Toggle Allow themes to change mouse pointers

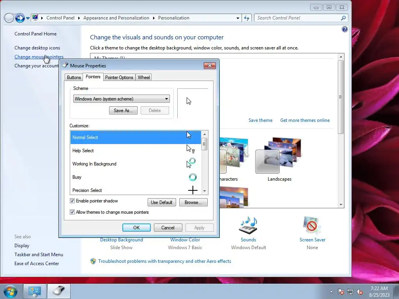[x=72, y=212]
